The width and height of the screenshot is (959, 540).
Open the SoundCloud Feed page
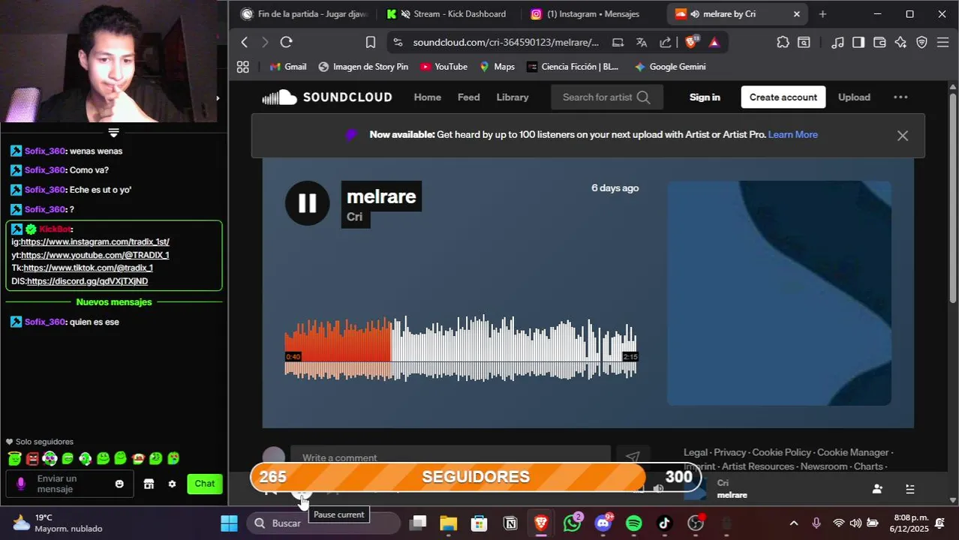468,97
